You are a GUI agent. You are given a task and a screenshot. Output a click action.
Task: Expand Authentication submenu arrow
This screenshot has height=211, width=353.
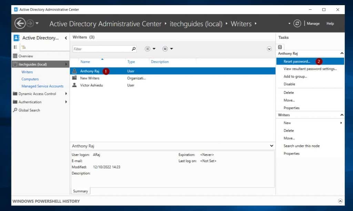[66, 102]
